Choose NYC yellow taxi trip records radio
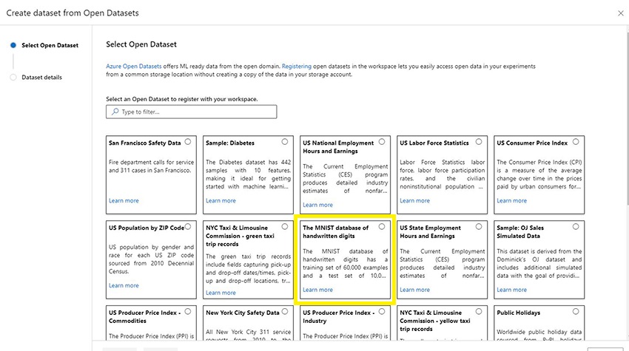 pyautogui.click(x=479, y=312)
